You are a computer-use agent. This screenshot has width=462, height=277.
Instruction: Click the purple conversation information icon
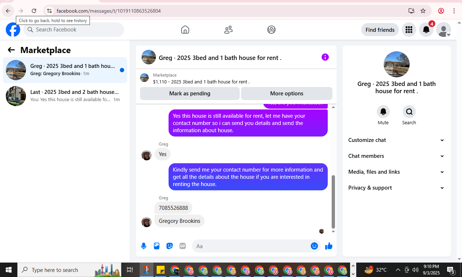pyautogui.click(x=325, y=57)
